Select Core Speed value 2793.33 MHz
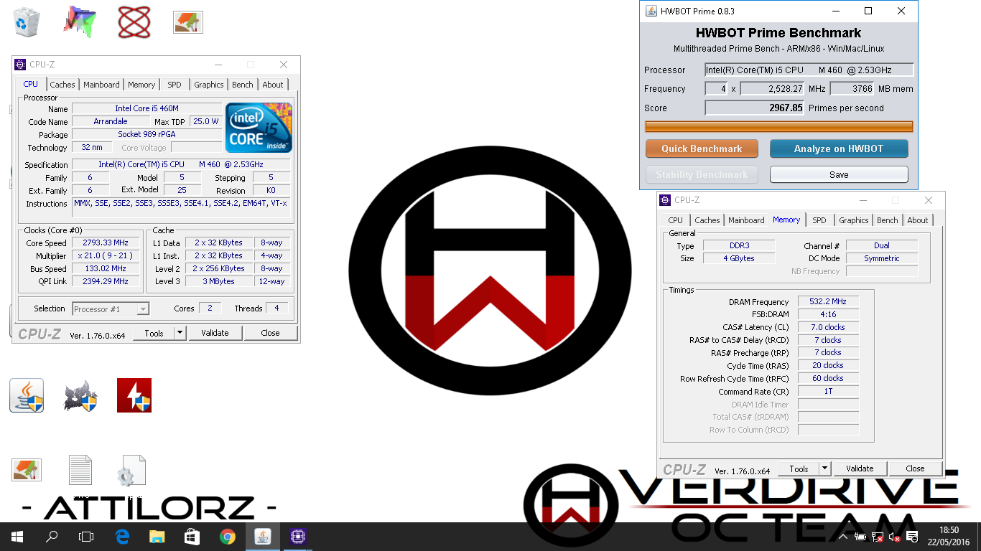 point(106,242)
